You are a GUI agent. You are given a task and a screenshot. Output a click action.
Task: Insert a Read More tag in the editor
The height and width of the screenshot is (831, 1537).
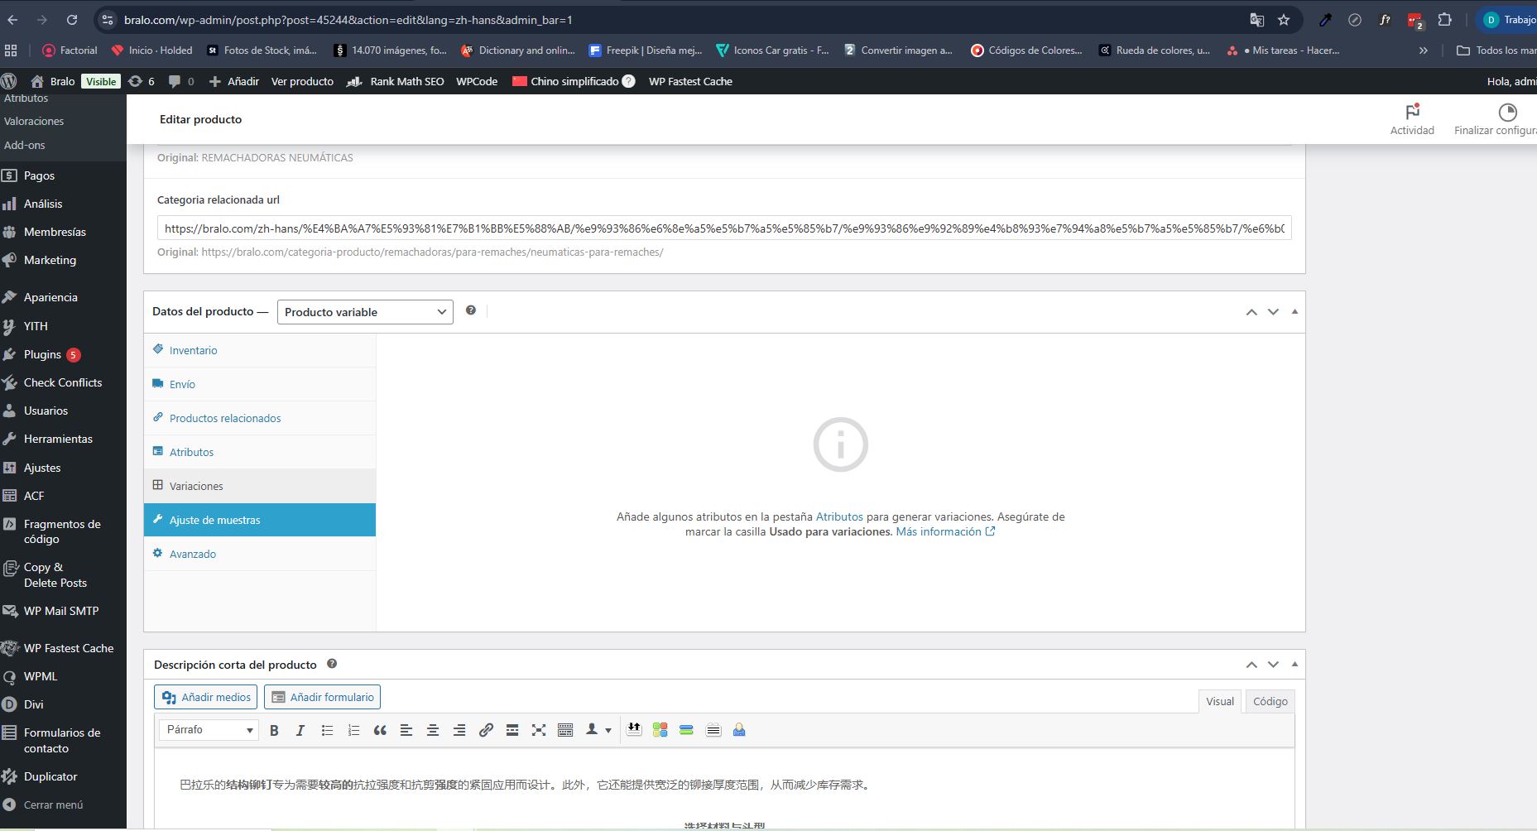click(512, 730)
